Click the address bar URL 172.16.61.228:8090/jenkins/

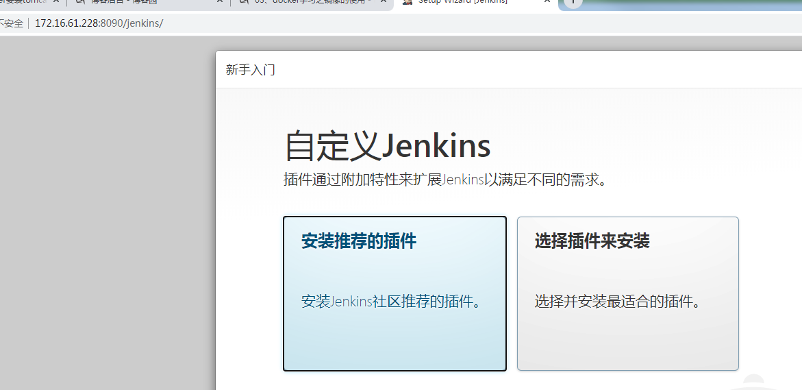point(99,23)
